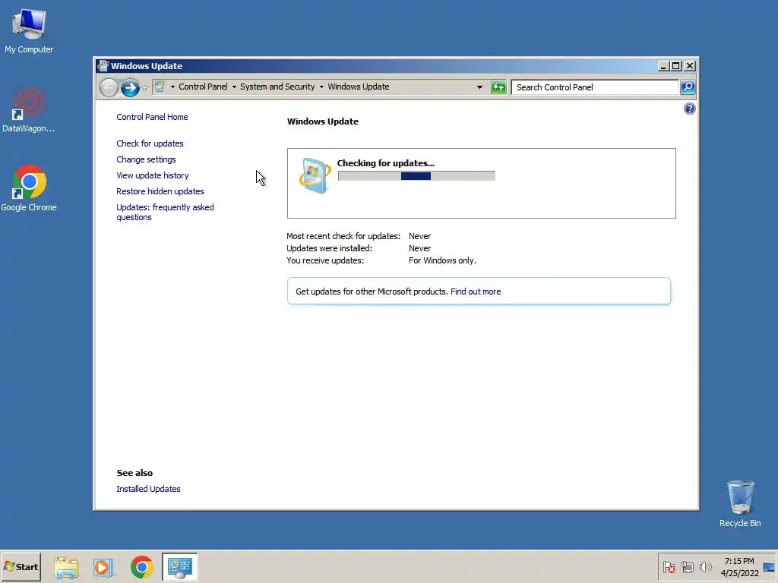Expand the dropdown arrow before Control Panel
Viewport: 778px width, 583px height.
(x=172, y=87)
